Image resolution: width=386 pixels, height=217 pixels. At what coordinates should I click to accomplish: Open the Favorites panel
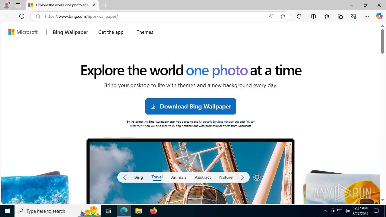[327, 16]
